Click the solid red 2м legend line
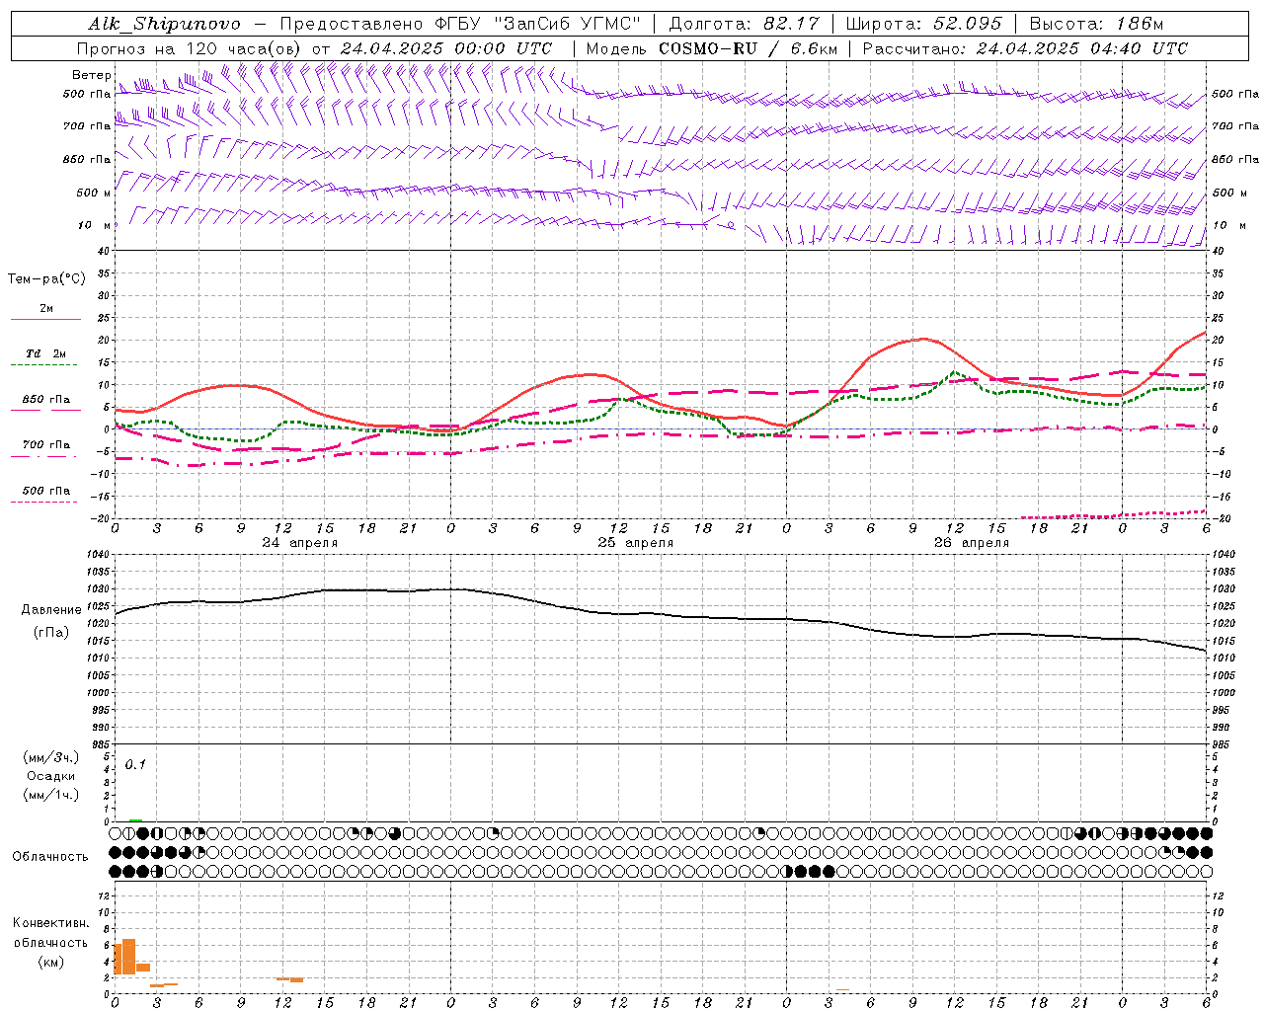1264x1011 pixels. click(x=45, y=319)
